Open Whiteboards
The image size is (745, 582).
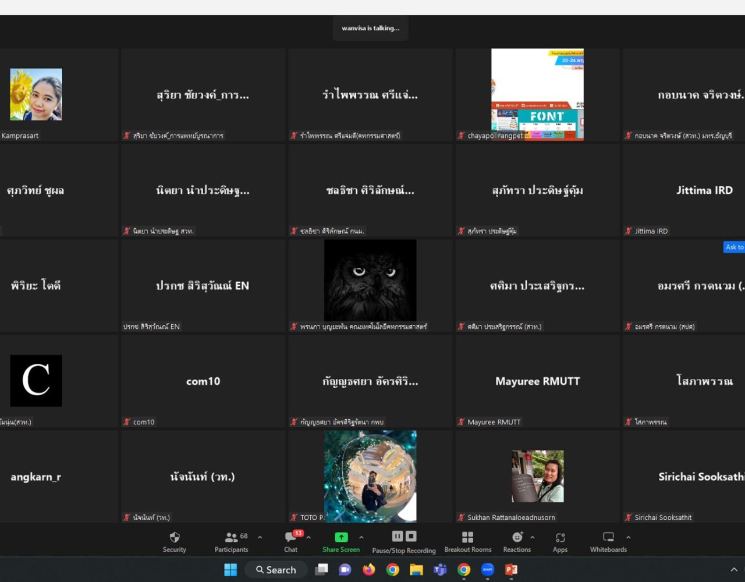coord(608,542)
